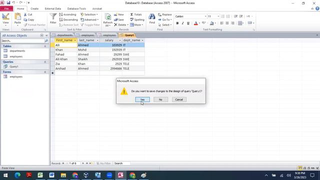
Task: Align text right
Action: [232, 23]
